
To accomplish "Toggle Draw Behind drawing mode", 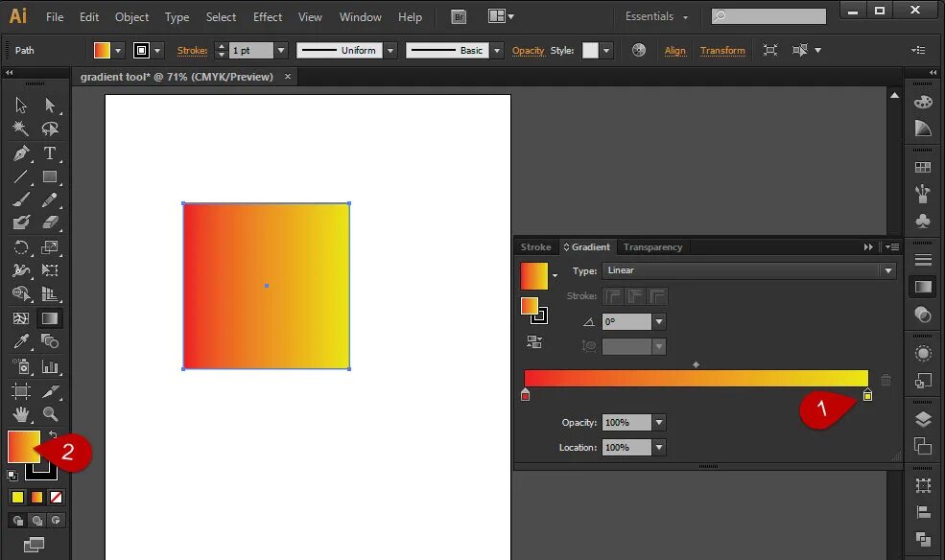I will pos(37,521).
